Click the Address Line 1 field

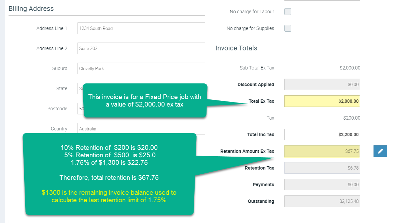click(x=141, y=28)
